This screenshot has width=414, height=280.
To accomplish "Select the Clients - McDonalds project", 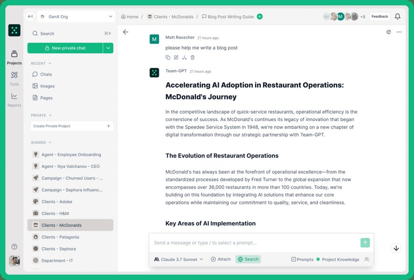I will (70, 225).
